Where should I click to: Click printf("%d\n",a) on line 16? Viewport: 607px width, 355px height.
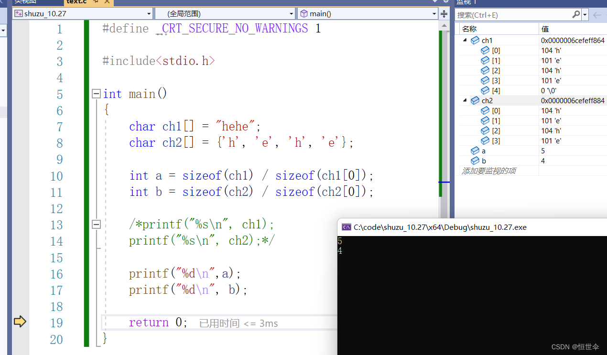click(182, 274)
